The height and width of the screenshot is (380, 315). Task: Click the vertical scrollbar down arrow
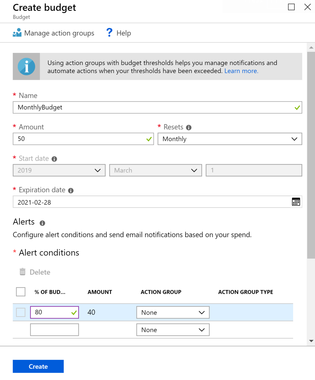[311, 341]
